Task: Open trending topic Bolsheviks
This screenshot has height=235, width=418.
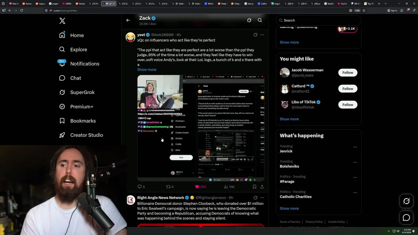Action: pyautogui.click(x=289, y=166)
